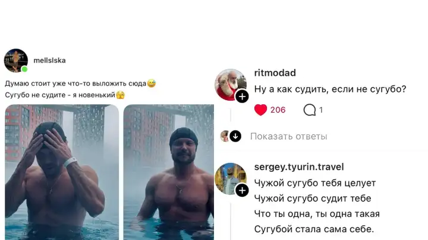The image size is (428, 240).
Task: Follow ritmodad using plus badge on avatar
Action: (242, 97)
